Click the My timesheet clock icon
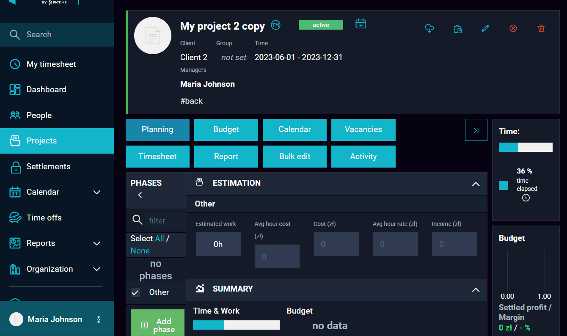 (x=15, y=64)
